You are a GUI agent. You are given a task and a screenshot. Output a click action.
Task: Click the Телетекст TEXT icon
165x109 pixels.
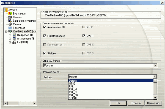10,28
